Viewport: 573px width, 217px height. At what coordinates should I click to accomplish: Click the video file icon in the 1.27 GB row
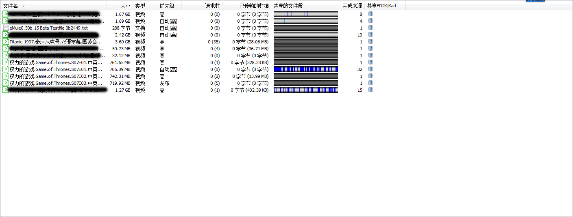(x=6, y=90)
